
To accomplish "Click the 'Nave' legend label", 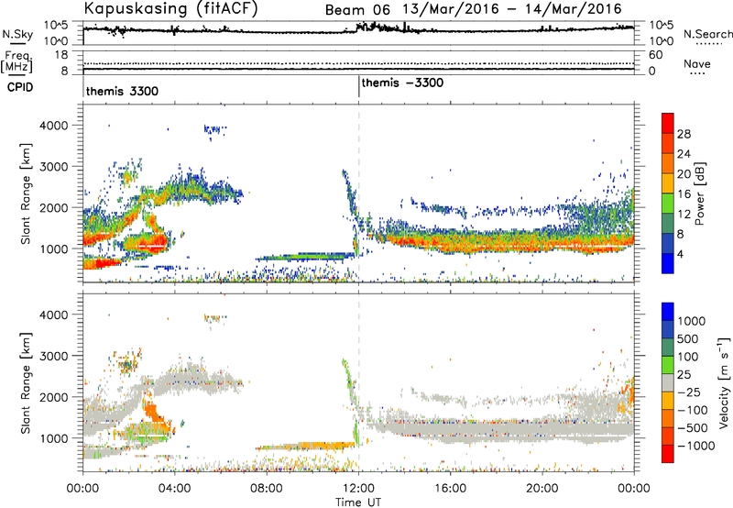I will 696,63.
